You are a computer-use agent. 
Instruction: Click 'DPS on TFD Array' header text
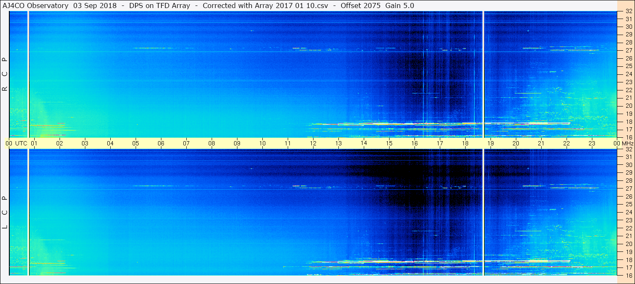tap(160, 5)
